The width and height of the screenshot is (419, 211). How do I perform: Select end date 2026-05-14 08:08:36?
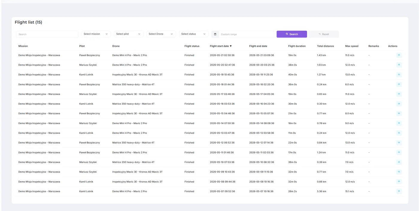(262, 123)
